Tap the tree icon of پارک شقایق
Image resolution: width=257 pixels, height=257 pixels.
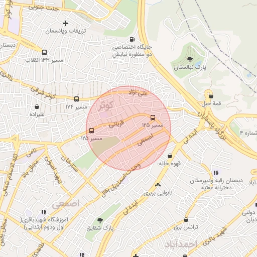click(x=100, y=220)
